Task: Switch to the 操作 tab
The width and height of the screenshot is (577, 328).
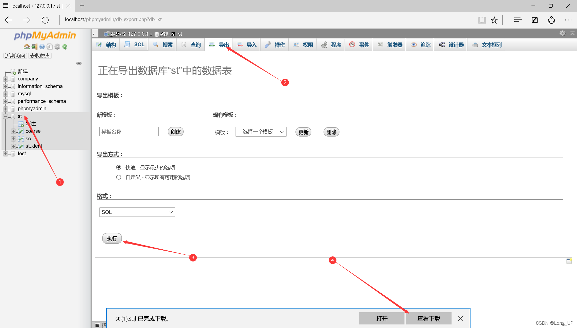Action: coord(274,45)
